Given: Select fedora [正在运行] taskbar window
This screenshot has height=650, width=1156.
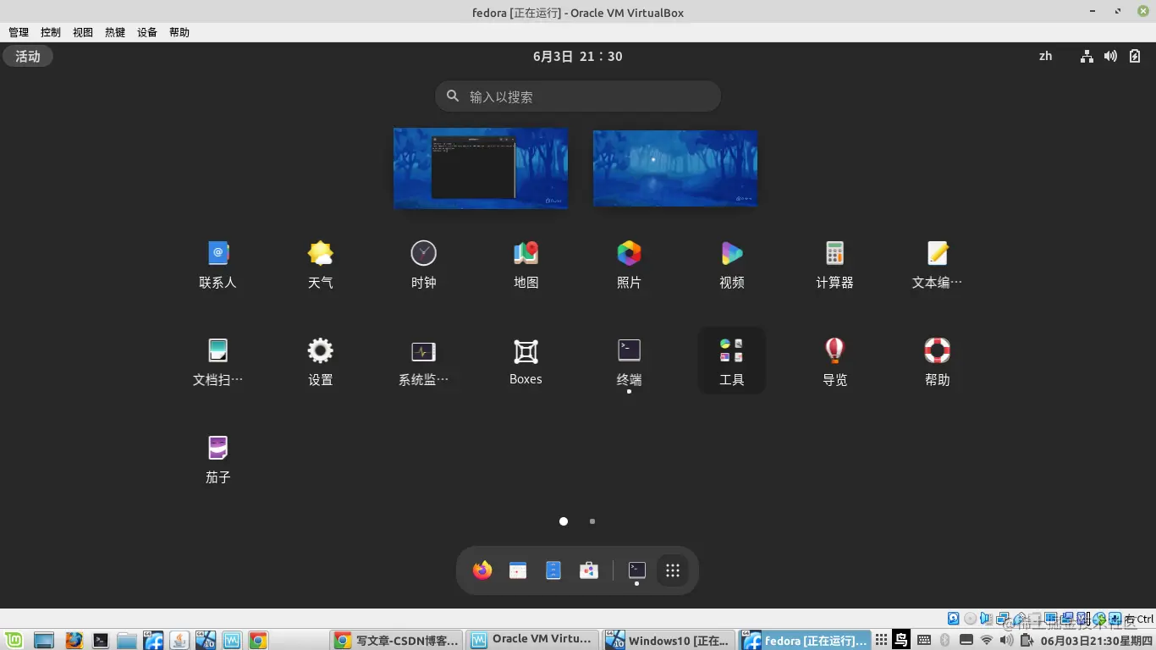Looking at the screenshot, I should (805, 640).
